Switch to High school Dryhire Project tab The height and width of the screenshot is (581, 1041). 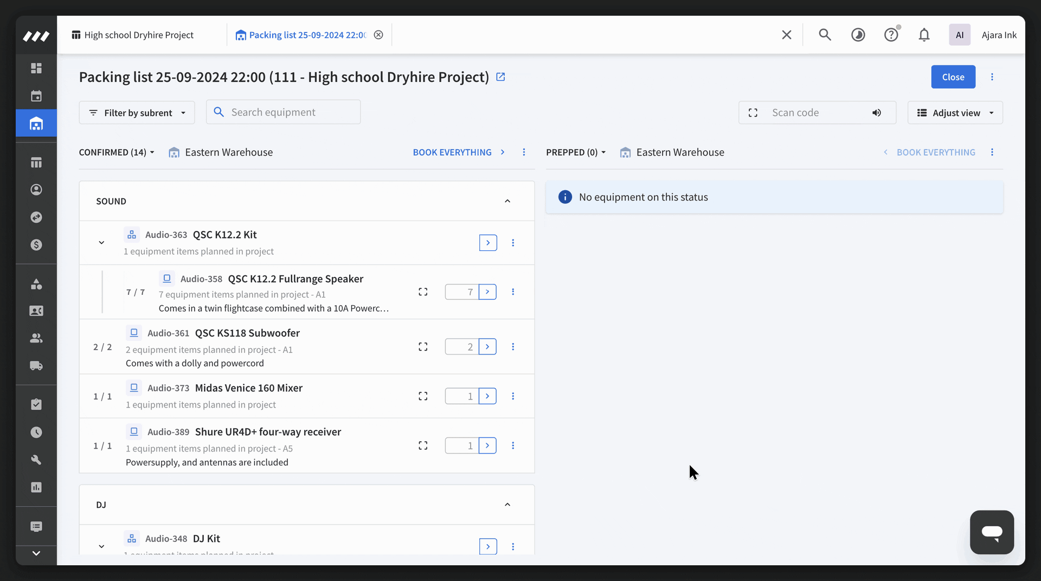click(133, 35)
